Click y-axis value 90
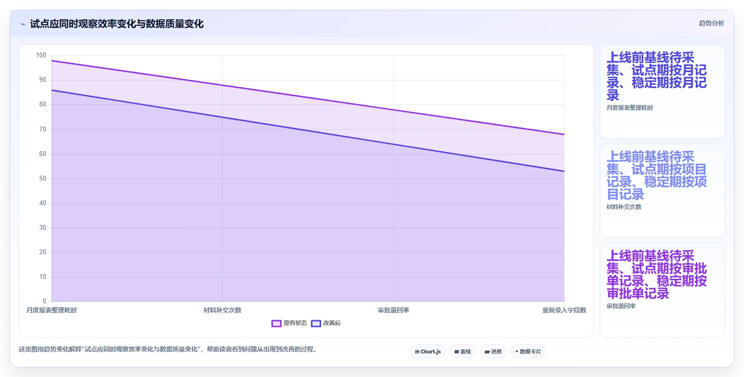744x377 pixels. point(42,80)
